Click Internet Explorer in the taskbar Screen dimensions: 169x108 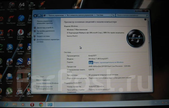tap(6, 105)
